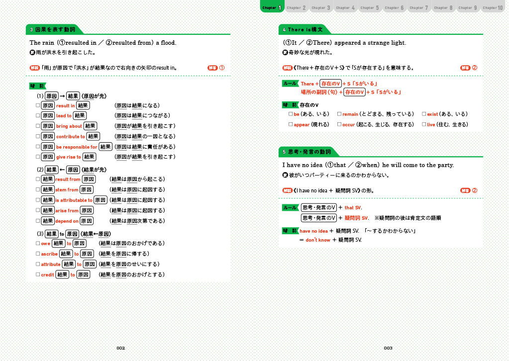Check the box beside "stem from"
The image size is (509, 361).
click(38, 189)
